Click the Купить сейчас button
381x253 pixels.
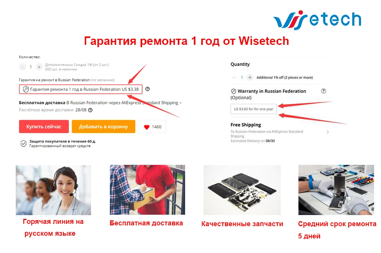click(x=44, y=127)
